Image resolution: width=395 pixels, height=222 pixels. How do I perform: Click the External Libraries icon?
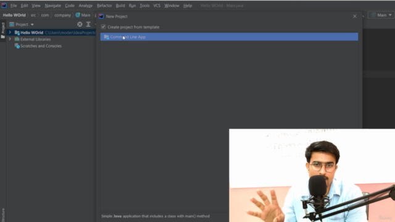point(17,39)
